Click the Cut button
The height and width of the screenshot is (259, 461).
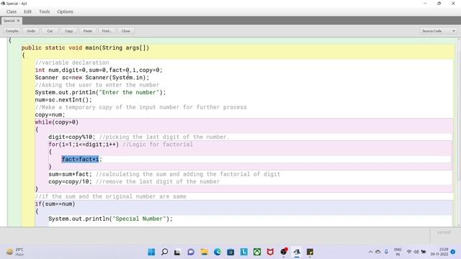pos(50,31)
